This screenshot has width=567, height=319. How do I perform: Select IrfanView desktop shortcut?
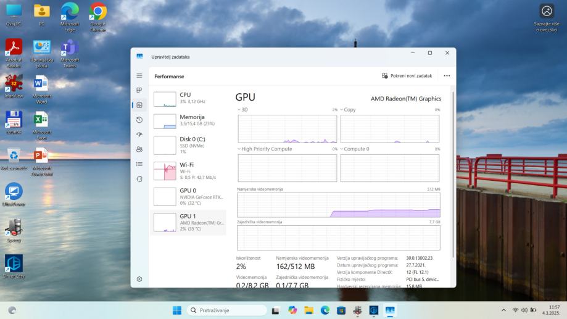(14, 86)
